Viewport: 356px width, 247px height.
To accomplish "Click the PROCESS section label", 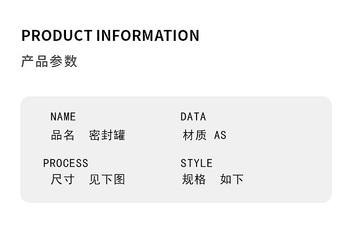I will (x=66, y=163).
